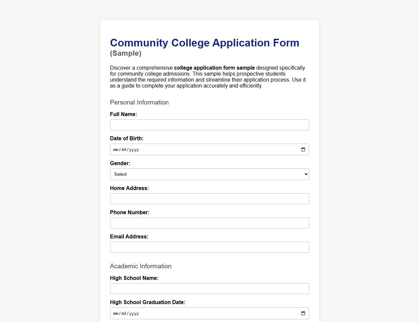
Task: Click the yyyy year segment of graduation date
Action: pos(134,313)
